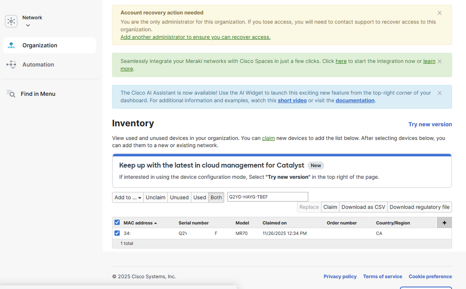466x289 pixels.
Task: Toggle the select-all checkbox in table header
Action: click(x=117, y=223)
